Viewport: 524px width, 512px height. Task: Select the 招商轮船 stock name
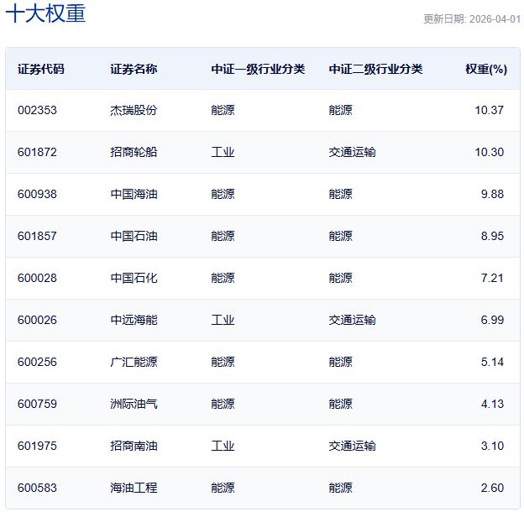pyautogui.click(x=134, y=152)
